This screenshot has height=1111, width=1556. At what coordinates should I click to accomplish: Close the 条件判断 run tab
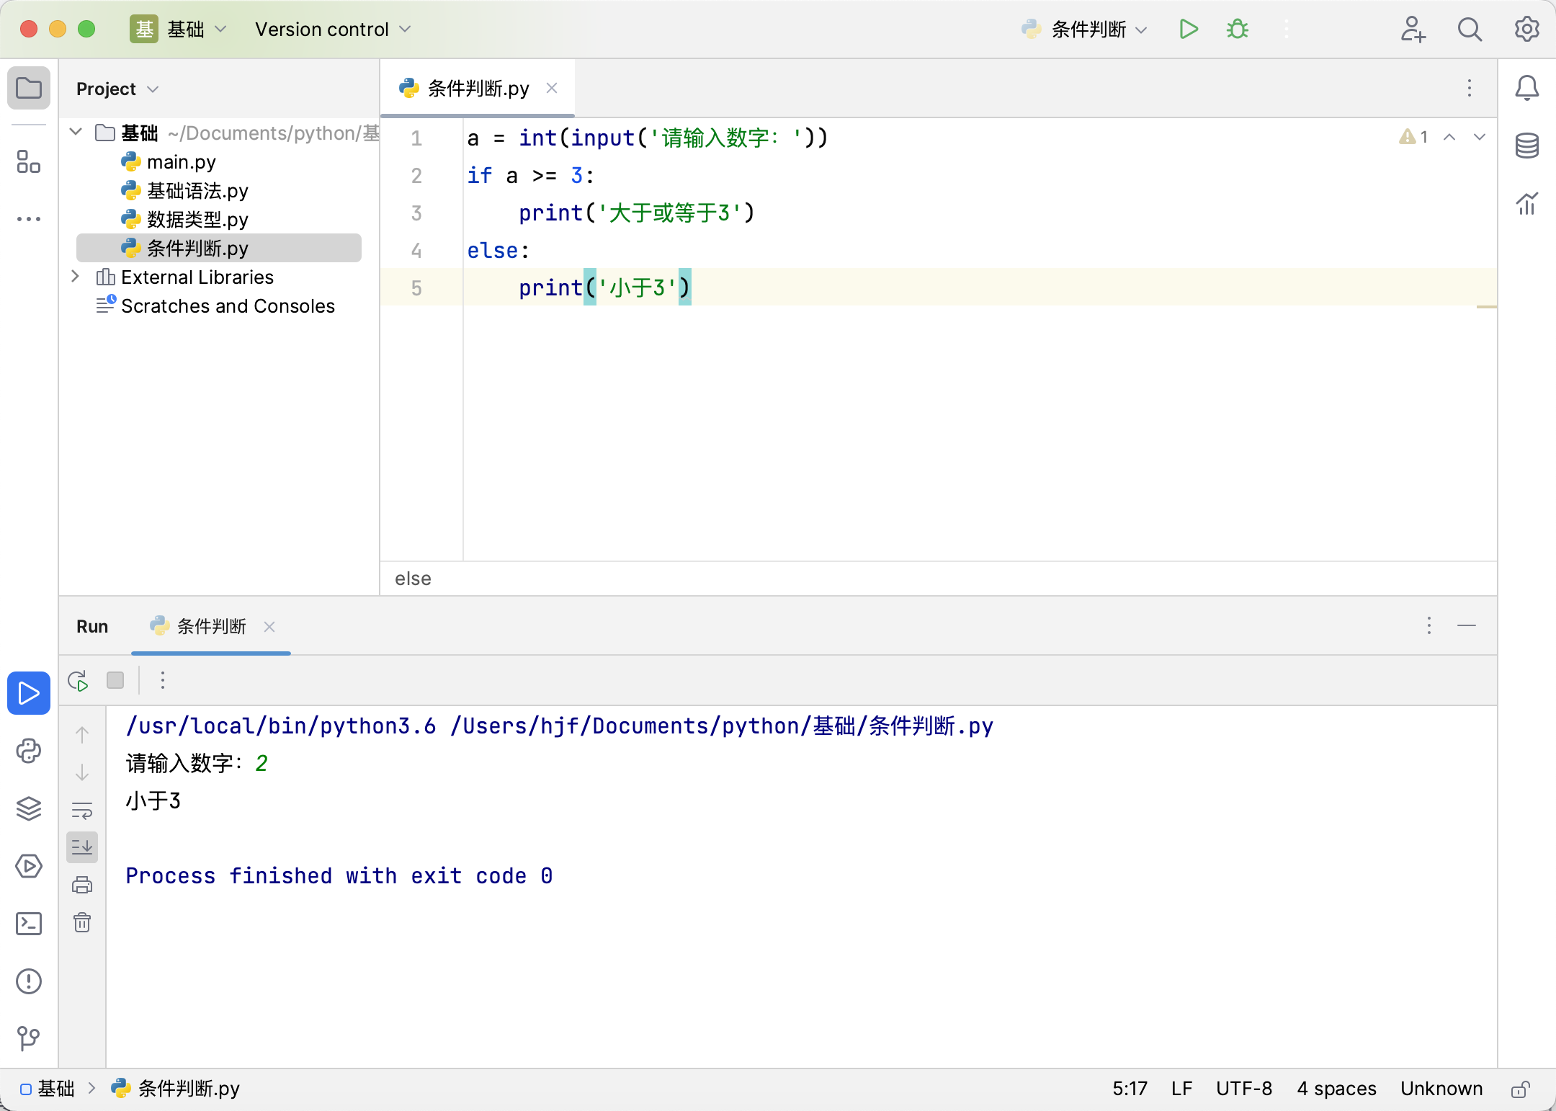tap(269, 627)
